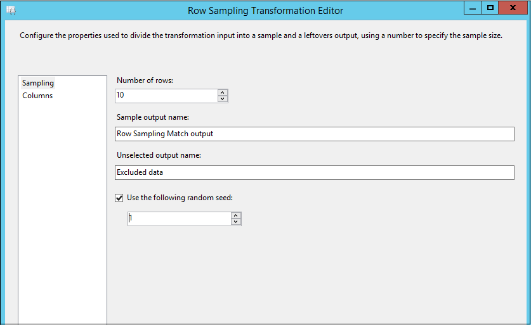
Task: Click the Sample output name label
Action: click(153, 117)
